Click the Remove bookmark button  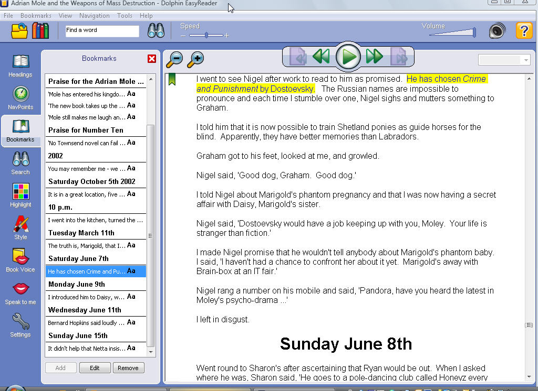tap(128, 368)
